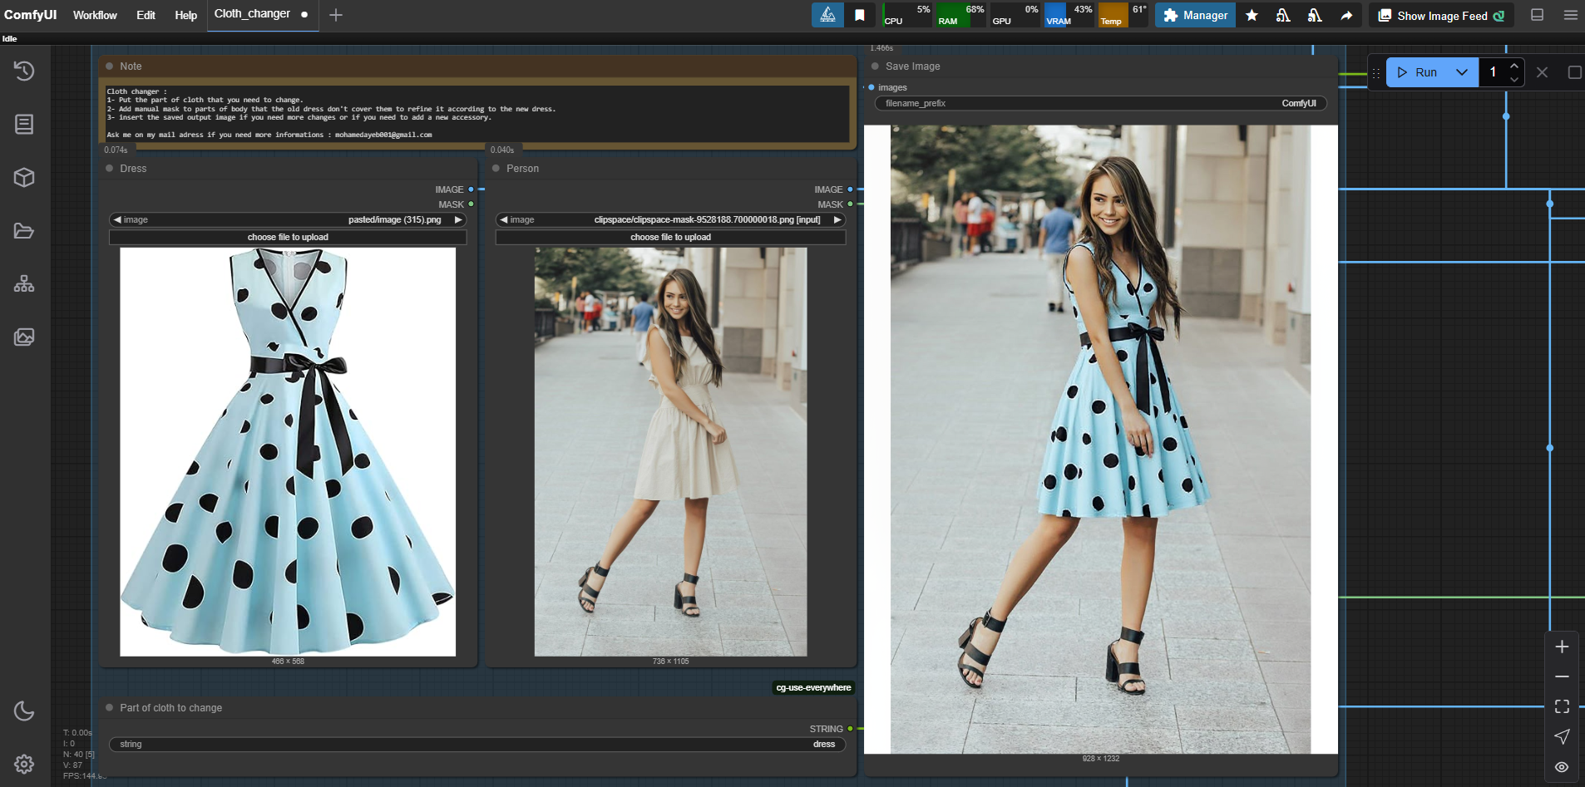Screen dimensions: 1585x787
Task: Click the filename_prefix input field
Action: 1100,103
